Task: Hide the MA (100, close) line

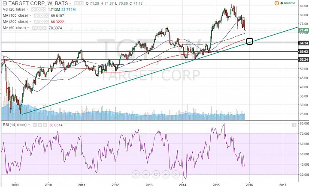Action: (x=36, y=15)
